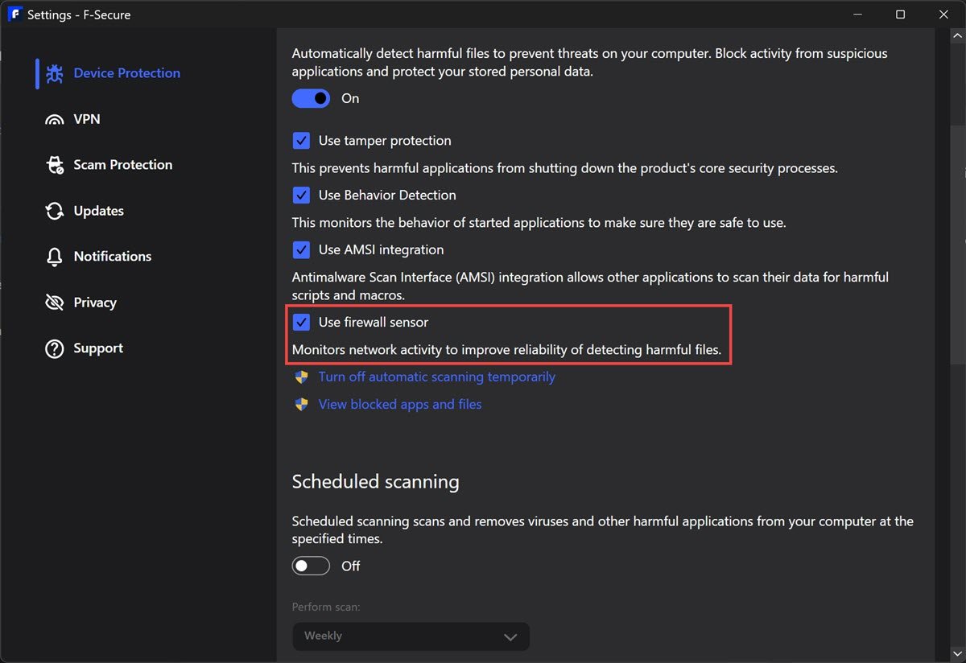Click the F-Secure logo in title bar
Viewport: 966px width, 663px height.
[14, 14]
